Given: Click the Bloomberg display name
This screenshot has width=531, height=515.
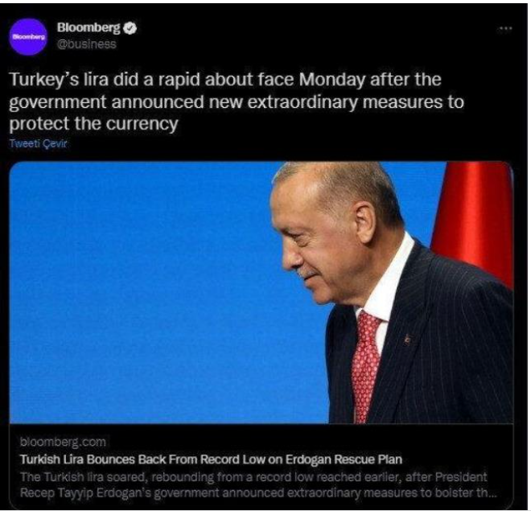Looking at the screenshot, I should click(88, 27).
